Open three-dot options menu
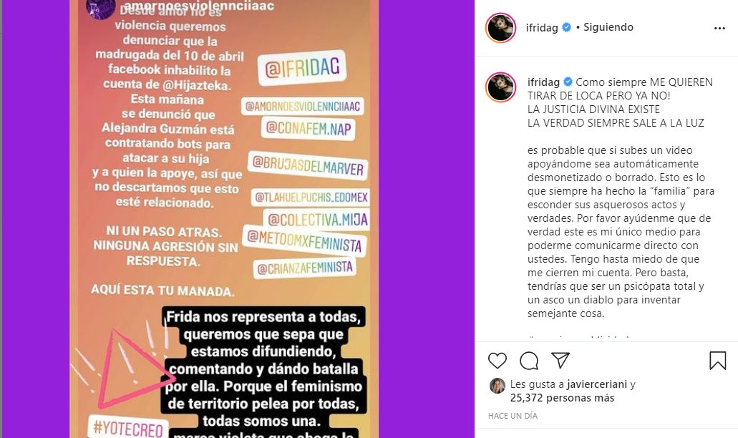The height and width of the screenshot is (438, 738). [719, 28]
